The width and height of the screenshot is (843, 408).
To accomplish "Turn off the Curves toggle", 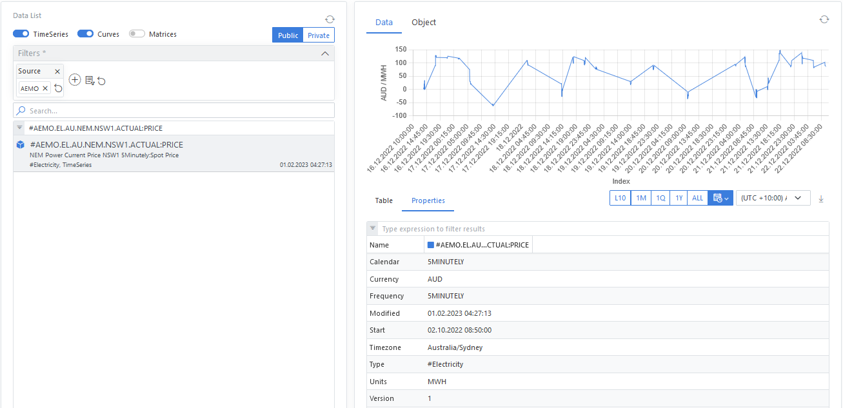I will coord(86,34).
